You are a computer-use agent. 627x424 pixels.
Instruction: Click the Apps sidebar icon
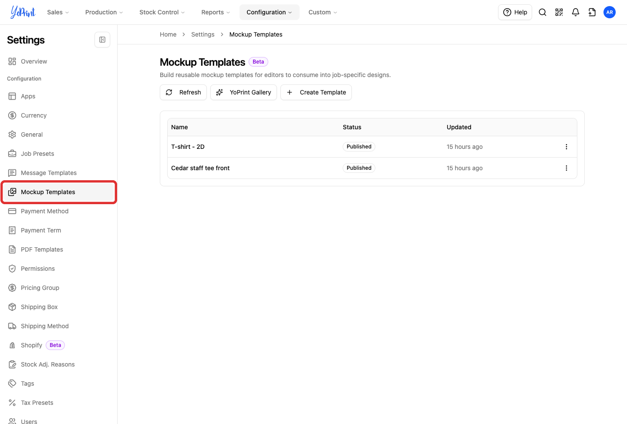coord(12,96)
